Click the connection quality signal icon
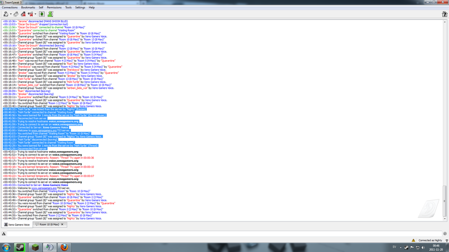The image size is (449, 252). point(447,240)
